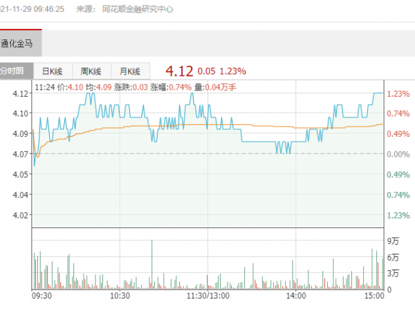Select the 通化金马 stock tab
This screenshot has width=415, height=311.
click(19, 43)
